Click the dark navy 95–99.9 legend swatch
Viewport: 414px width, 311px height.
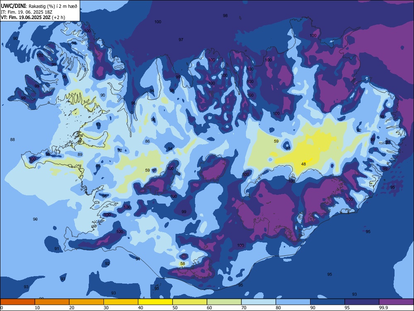click(362, 302)
